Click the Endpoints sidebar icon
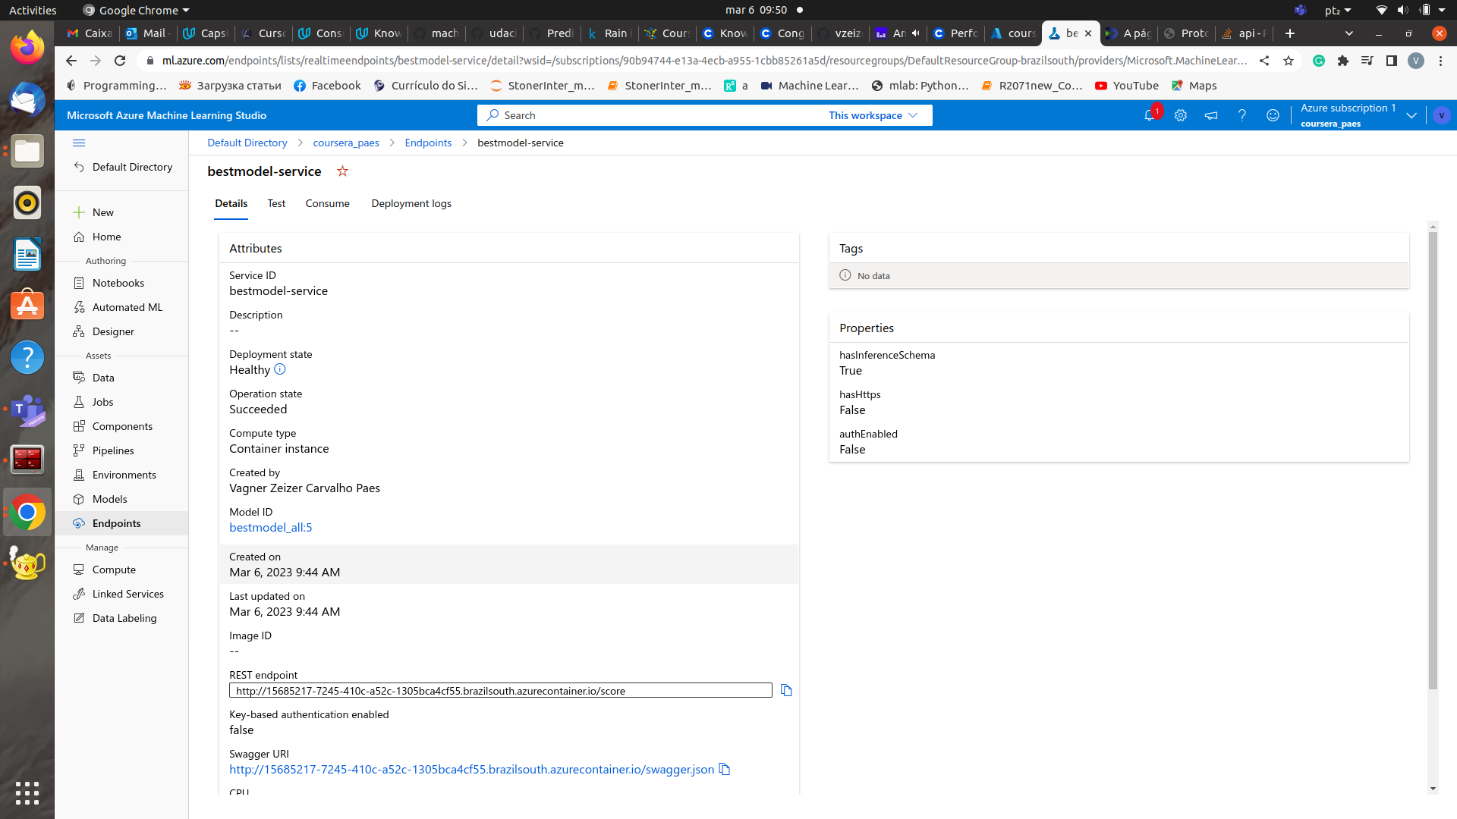 click(x=79, y=523)
